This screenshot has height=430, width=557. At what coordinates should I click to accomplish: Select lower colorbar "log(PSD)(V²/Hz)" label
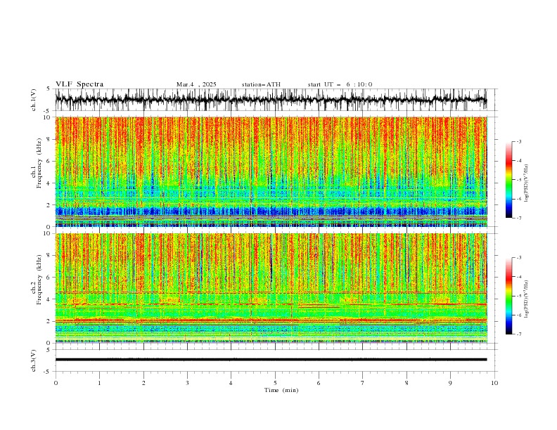tap(526, 299)
